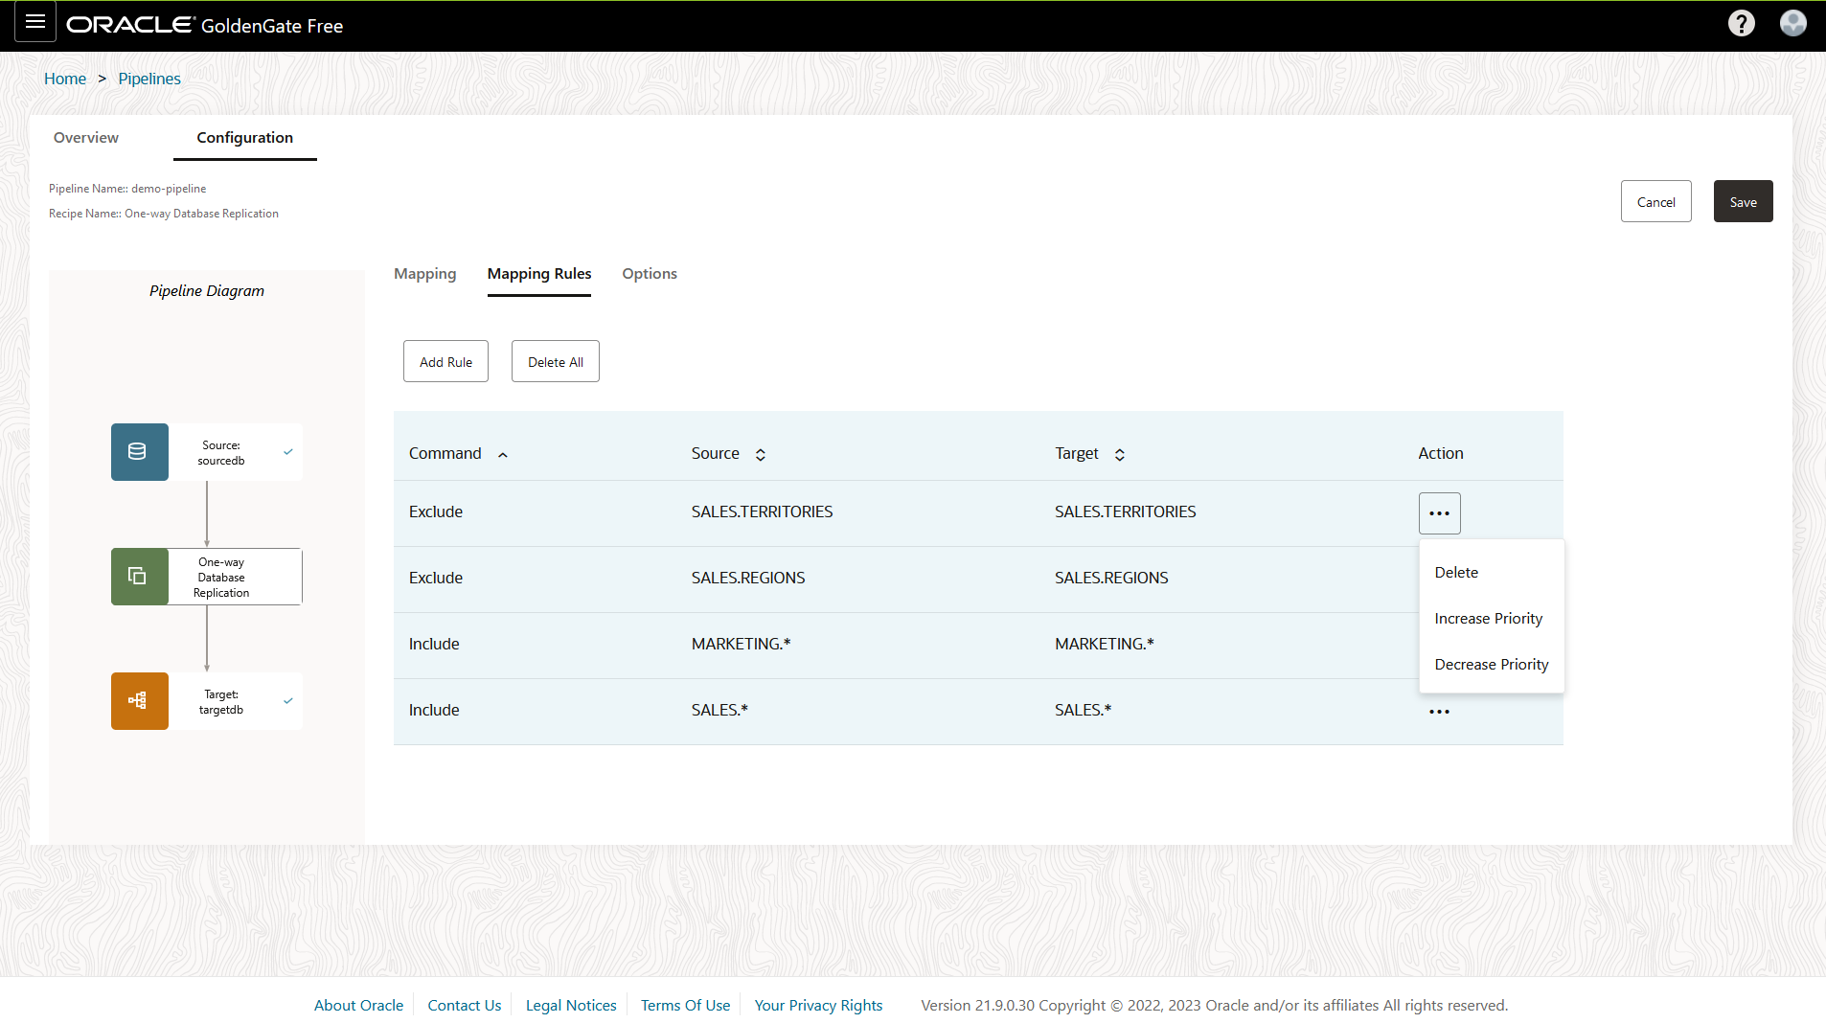Viewport: 1826px width, 1023px height.
Task: Go to Home breadcrumb link
Action: tap(65, 79)
